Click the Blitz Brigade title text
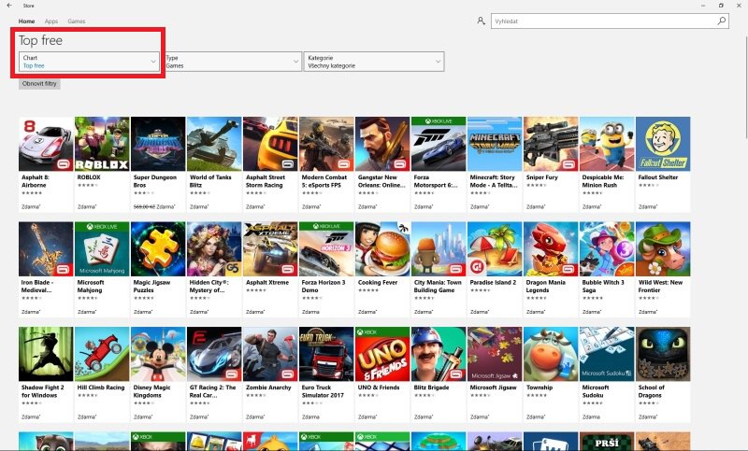Viewport: 748px width, 451px height. [x=431, y=388]
